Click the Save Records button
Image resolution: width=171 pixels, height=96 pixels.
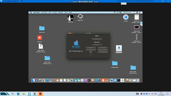[x=103, y=50]
